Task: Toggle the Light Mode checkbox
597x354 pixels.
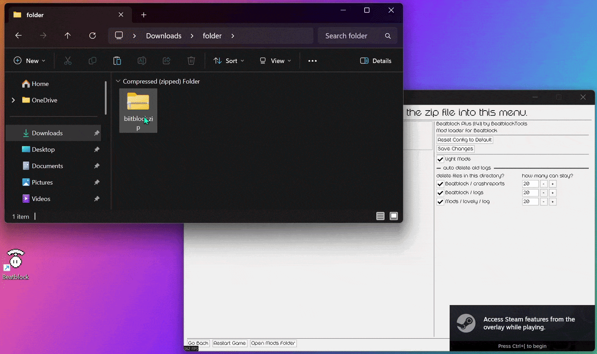Action: (x=440, y=160)
